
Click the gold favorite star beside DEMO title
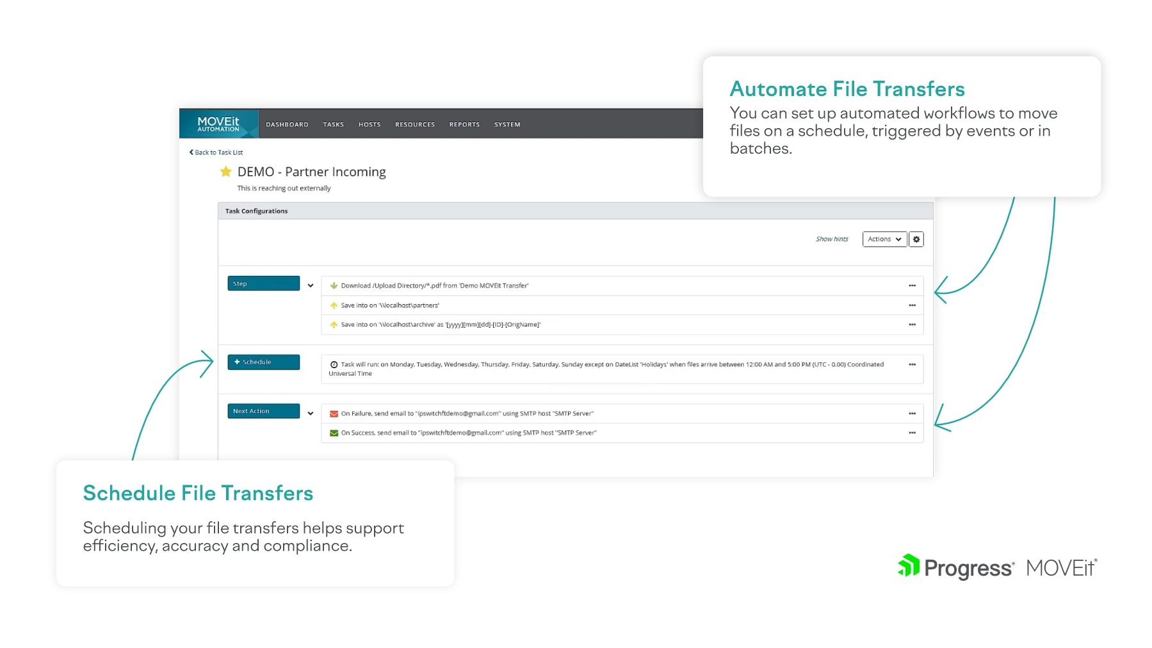pyautogui.click(x=225, y=172)
